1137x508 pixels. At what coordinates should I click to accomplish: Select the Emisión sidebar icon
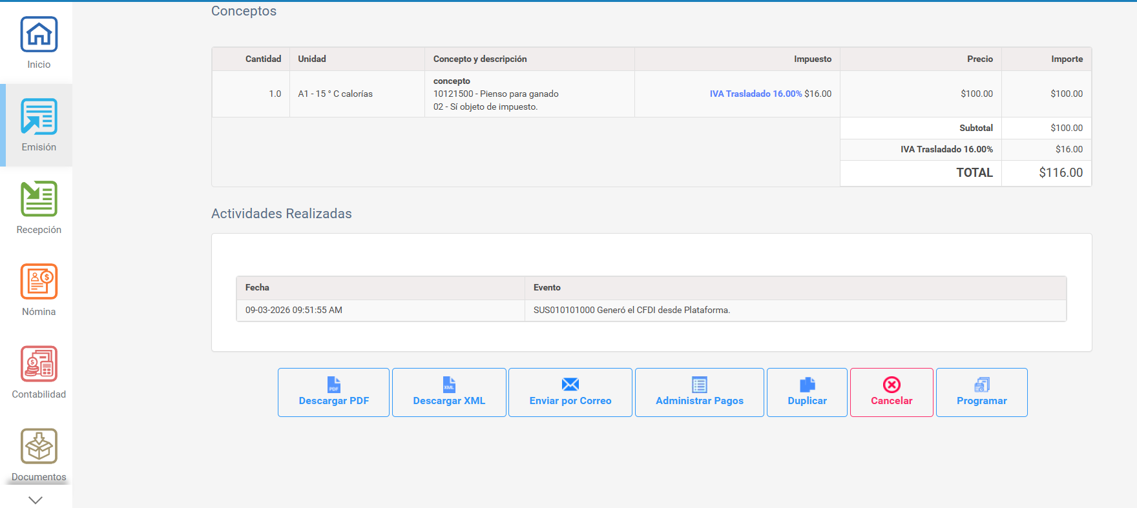pos(39,117)
